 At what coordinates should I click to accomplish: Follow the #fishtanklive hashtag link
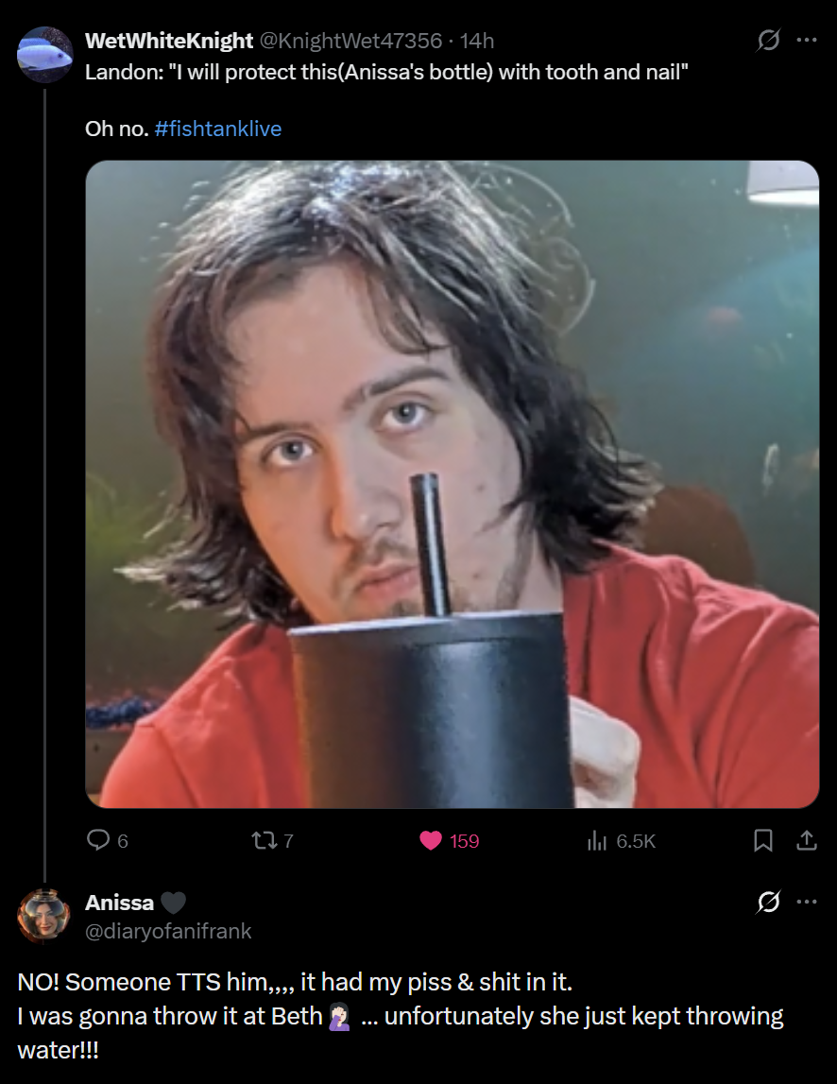click(218, 129)
